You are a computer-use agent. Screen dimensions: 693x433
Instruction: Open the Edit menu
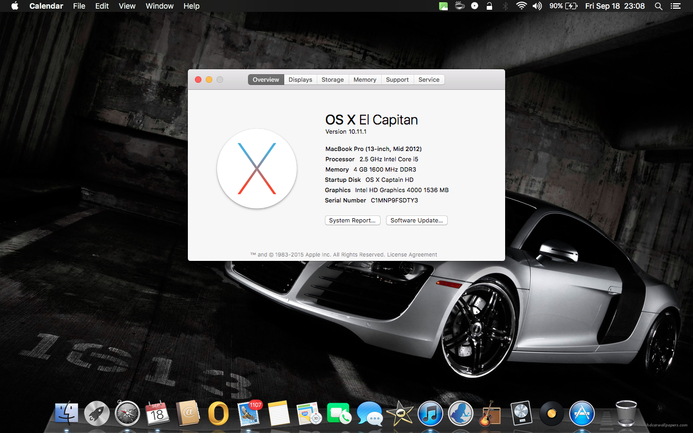102,6
